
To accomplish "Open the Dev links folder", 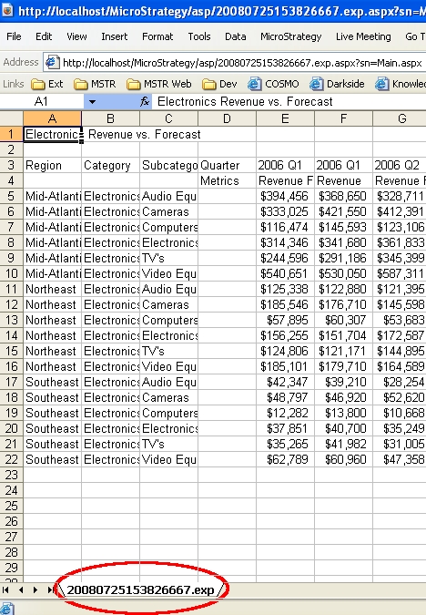I will 220,84.
